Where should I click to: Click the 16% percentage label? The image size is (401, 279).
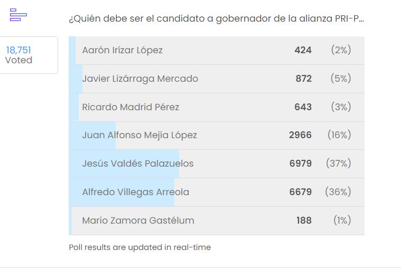(339, 135)
